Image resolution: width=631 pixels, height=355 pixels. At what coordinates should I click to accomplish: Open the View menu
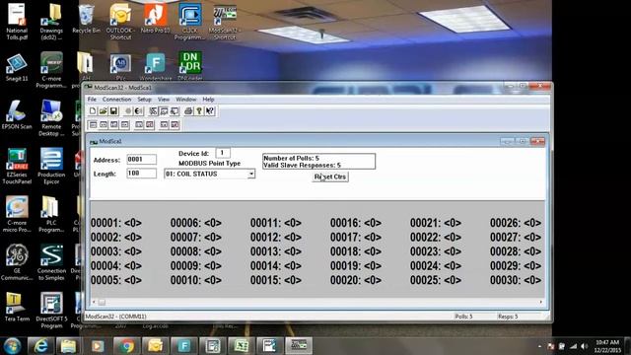(x=164, y=100)
